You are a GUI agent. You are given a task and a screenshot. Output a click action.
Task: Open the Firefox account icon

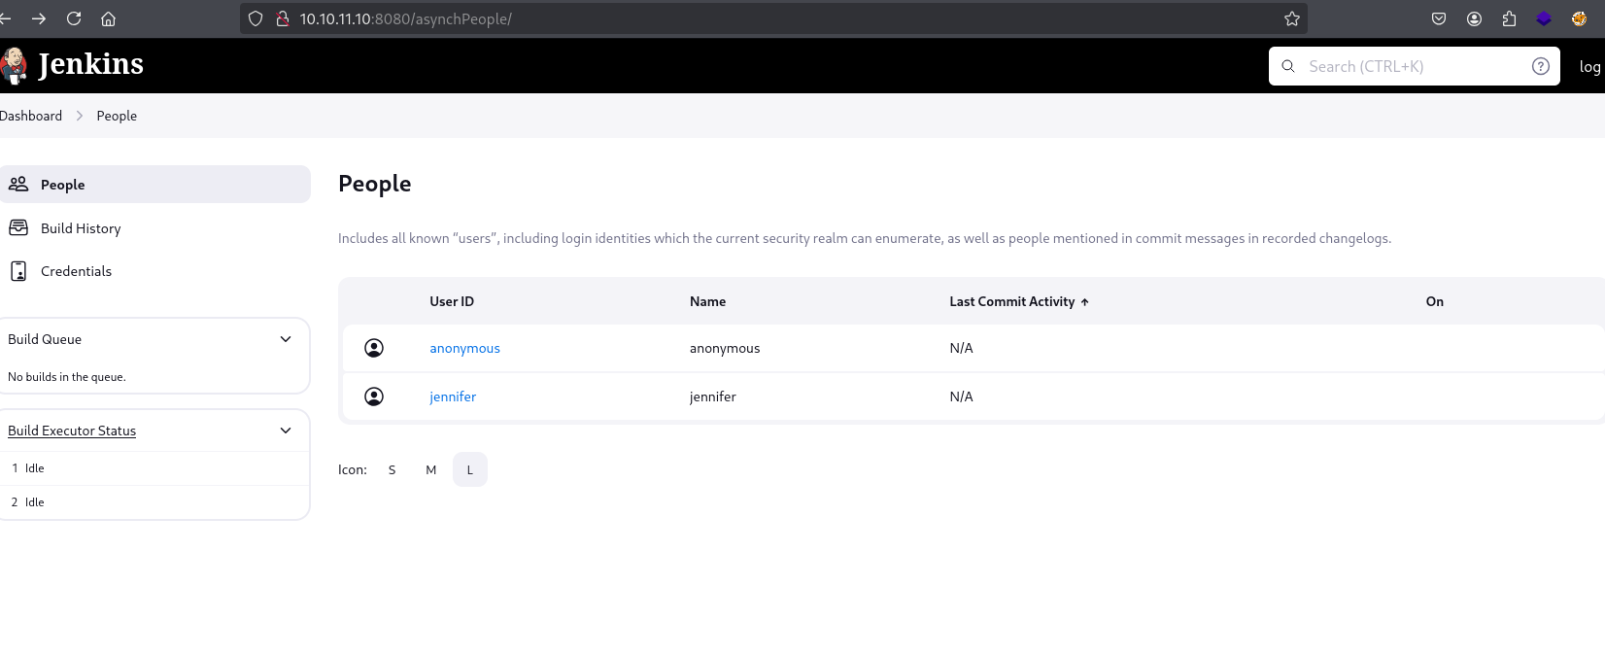coord(1474,18)
